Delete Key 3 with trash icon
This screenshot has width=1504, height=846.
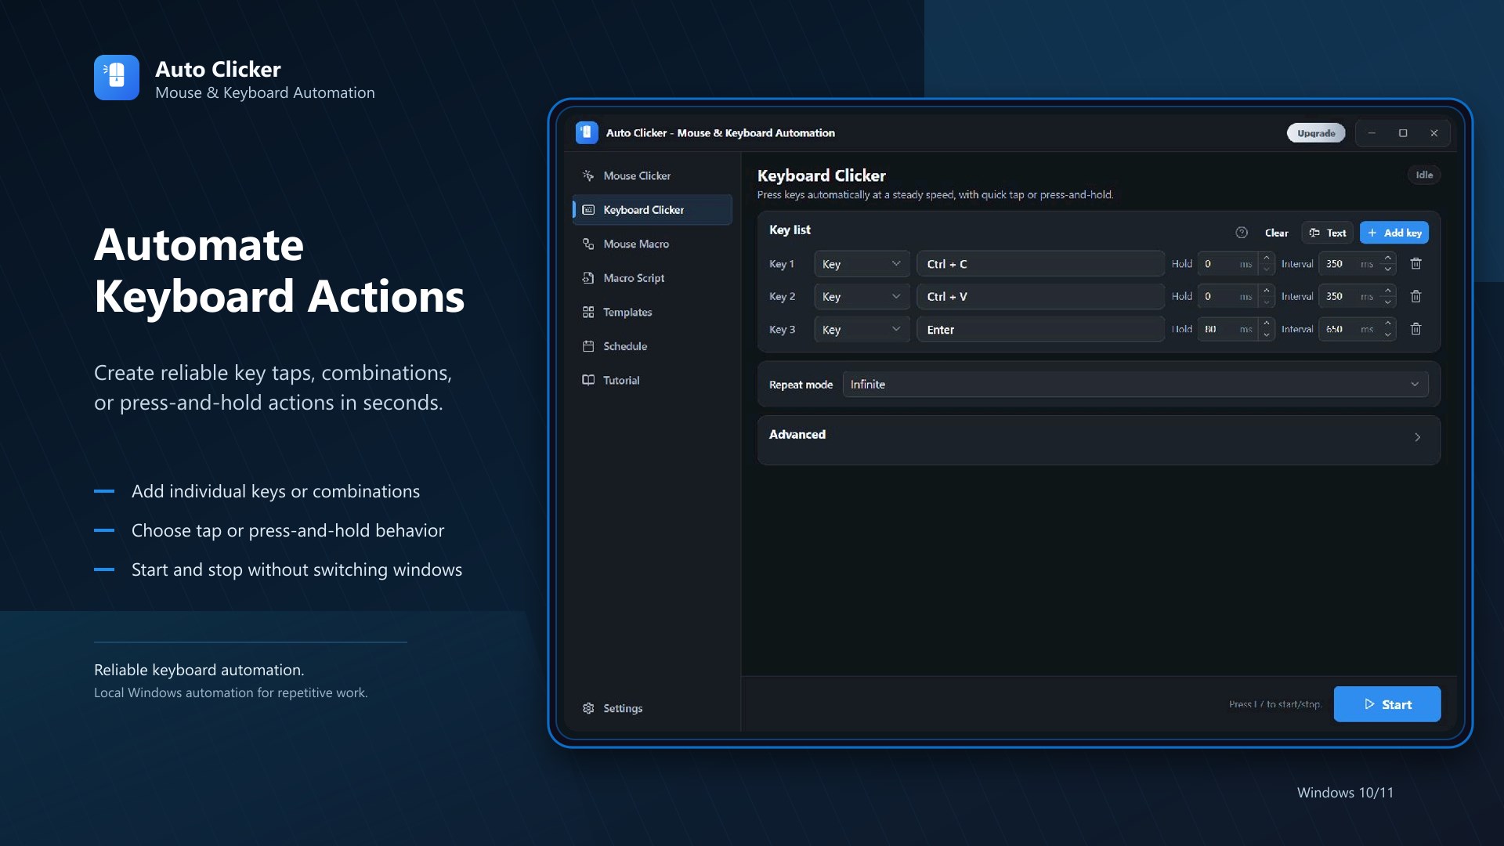[x=1415, y=330]
